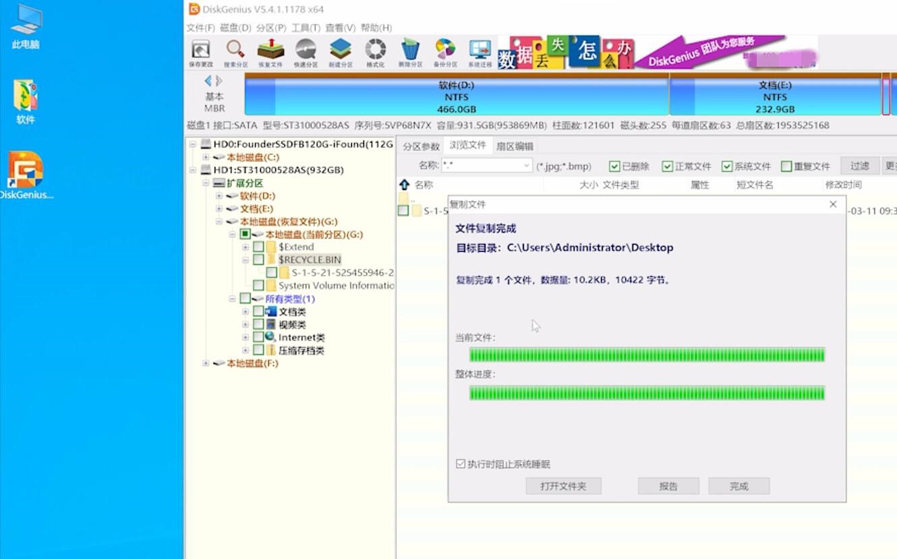
Task: Toggle 执行时阻止系统睡眠 checkbox
Action: tap(461, 464)
